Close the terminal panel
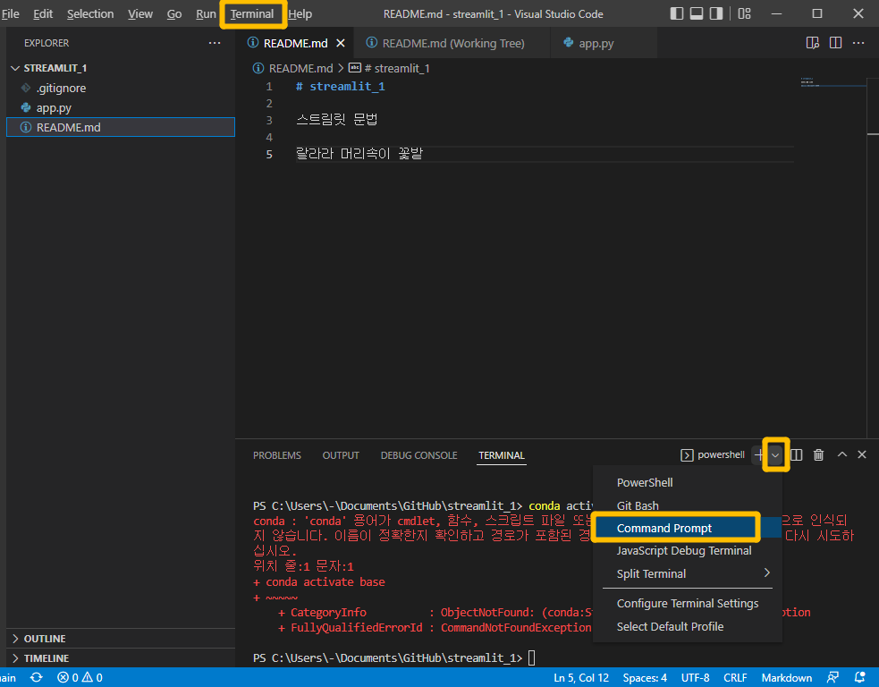879x687 pixels. coord(862,454)
